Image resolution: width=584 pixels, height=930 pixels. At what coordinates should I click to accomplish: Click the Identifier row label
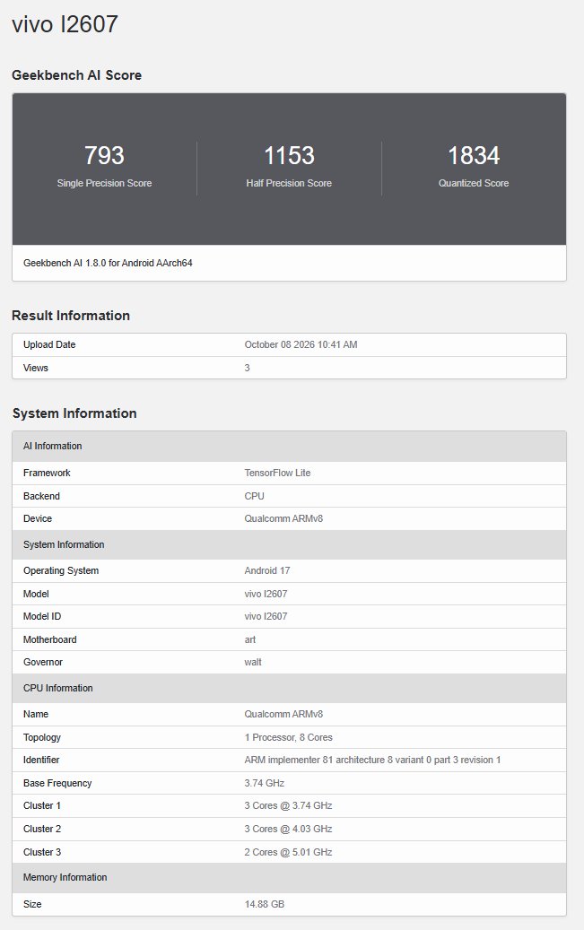pos(41,760)
